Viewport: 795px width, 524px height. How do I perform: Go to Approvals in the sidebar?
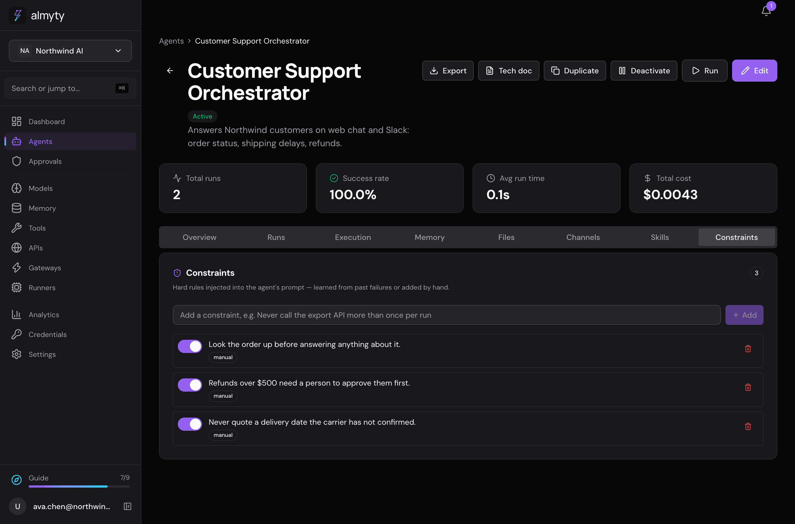click(70, 161)
